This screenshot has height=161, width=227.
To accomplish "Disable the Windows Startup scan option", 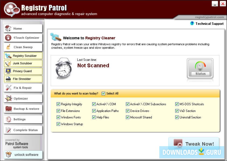I will click(58, 124).
